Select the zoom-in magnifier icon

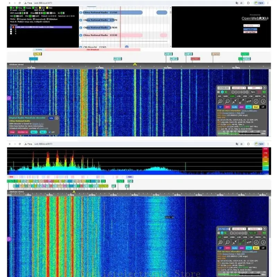click(x=220, y=101)
